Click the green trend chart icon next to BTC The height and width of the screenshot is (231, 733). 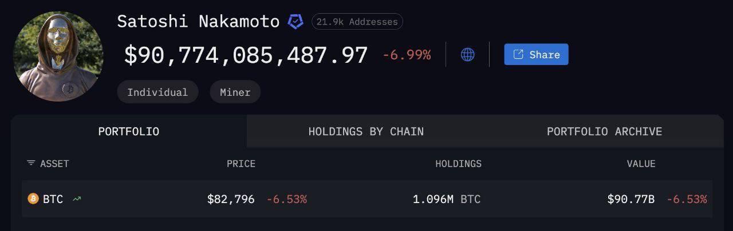coord(77,199)
